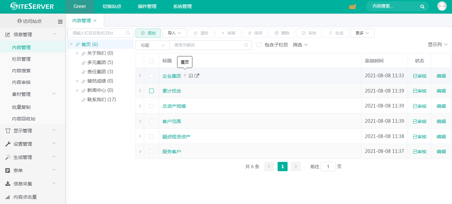This screenshot has height=204, width=452.
Task: Click the external link icon beside 企业集团
Action: (197, 76)
